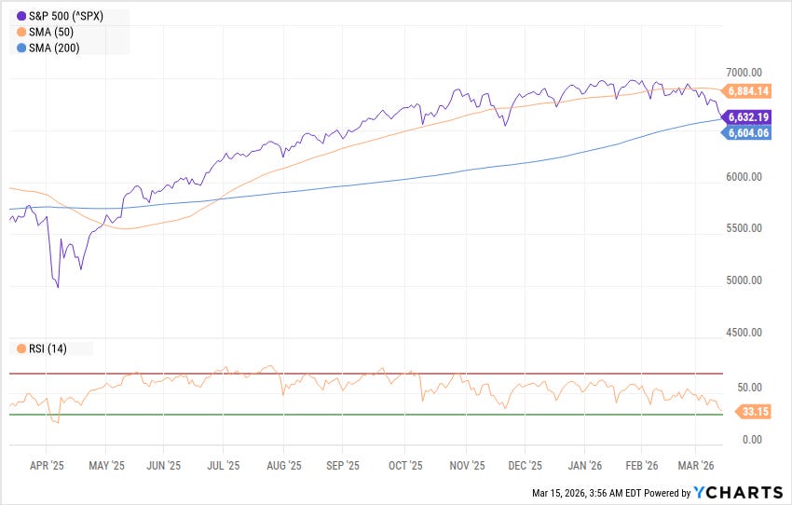This screenshot has height=505, width=792.
Task: Click the RSI (14) legend label
Action: [48, 348]
